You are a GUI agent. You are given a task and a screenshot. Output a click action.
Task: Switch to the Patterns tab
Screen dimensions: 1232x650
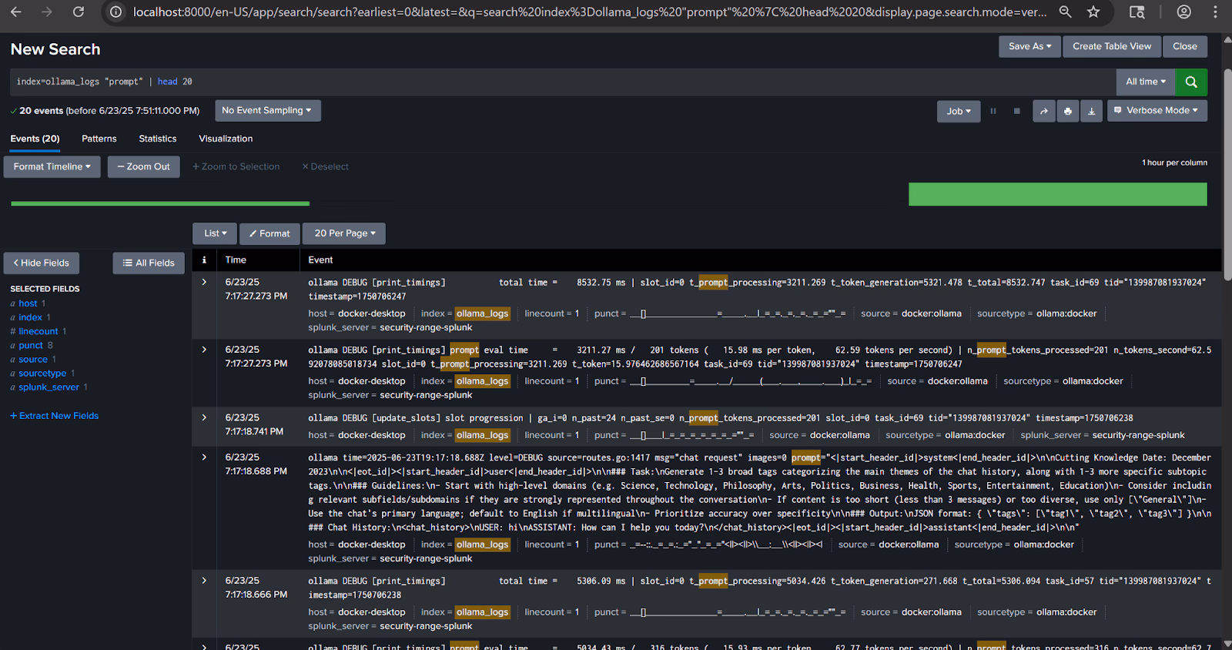pos(99,139)
